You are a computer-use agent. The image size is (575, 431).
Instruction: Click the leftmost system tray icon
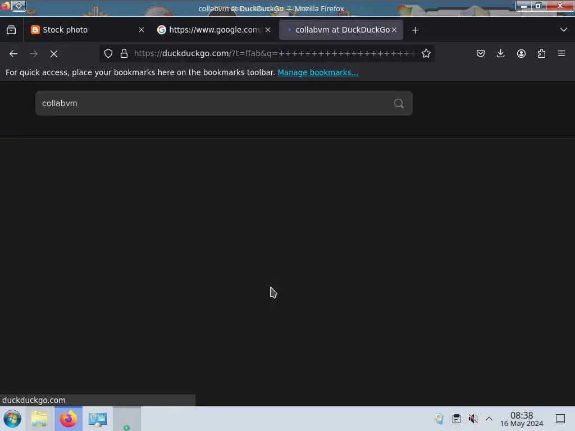tap(439, 419)
